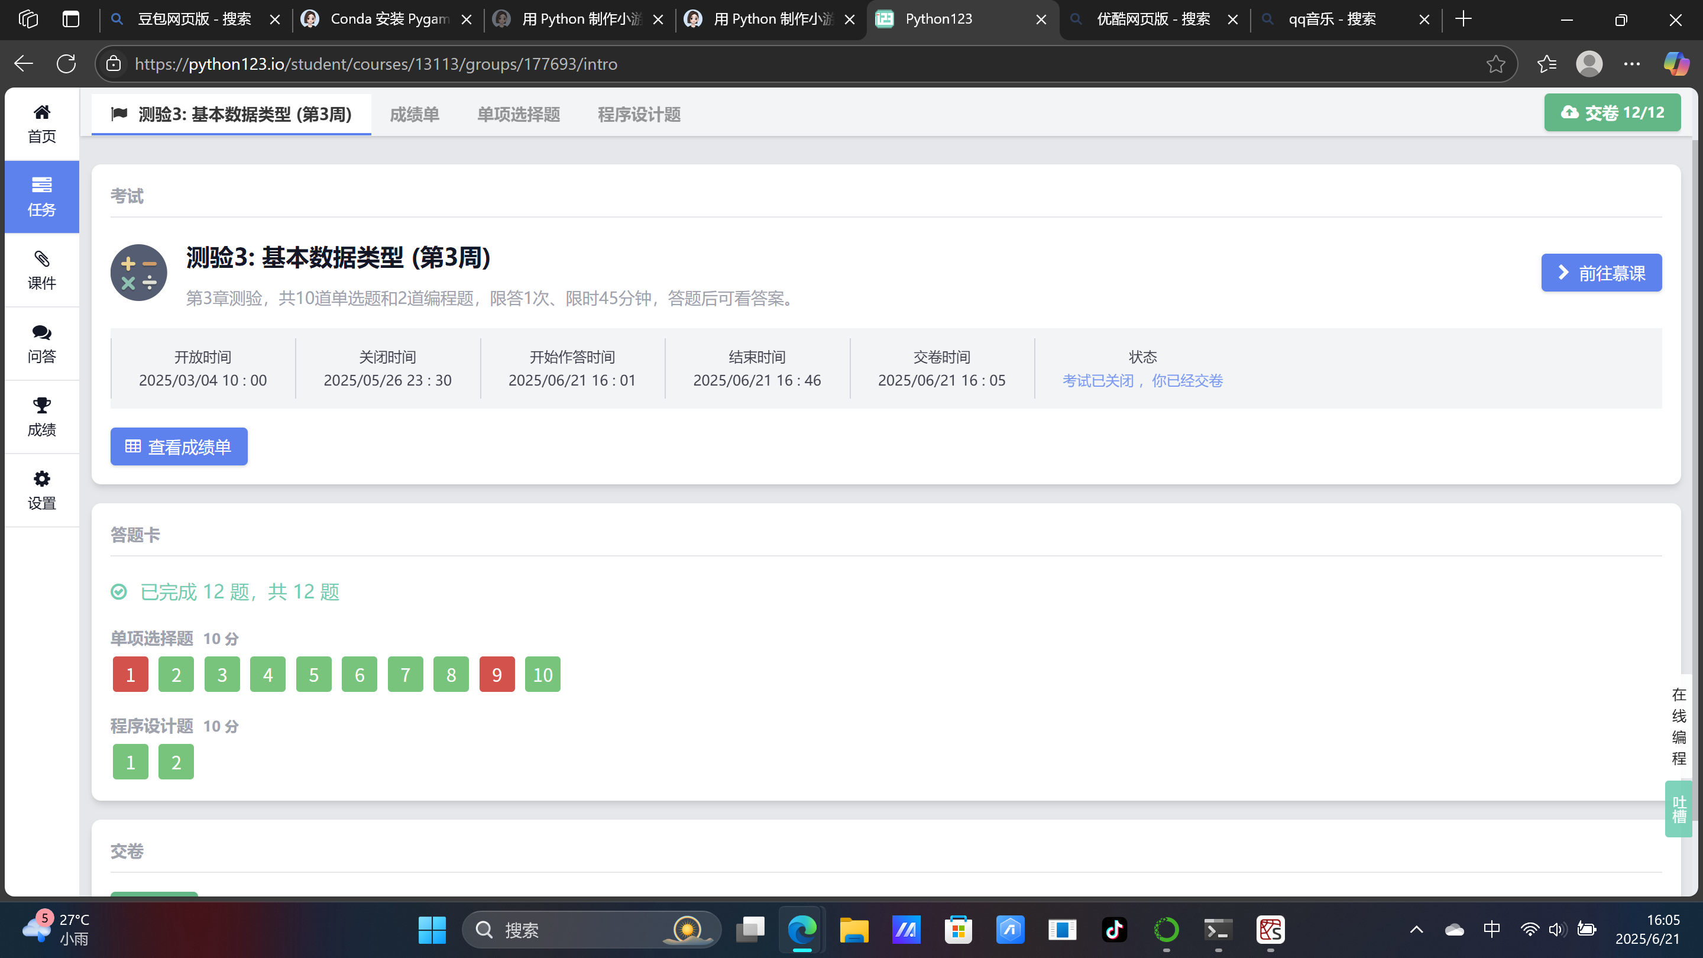Viewport: 1703px width, 958px height.
Task: Open browser settings and more menu
Action: click(1631, 64)
